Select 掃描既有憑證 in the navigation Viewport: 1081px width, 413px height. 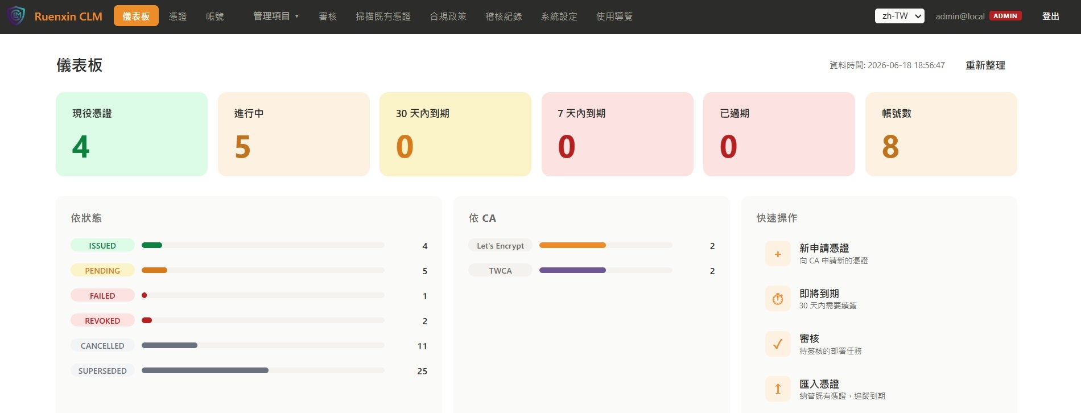[x=383, y=16]
